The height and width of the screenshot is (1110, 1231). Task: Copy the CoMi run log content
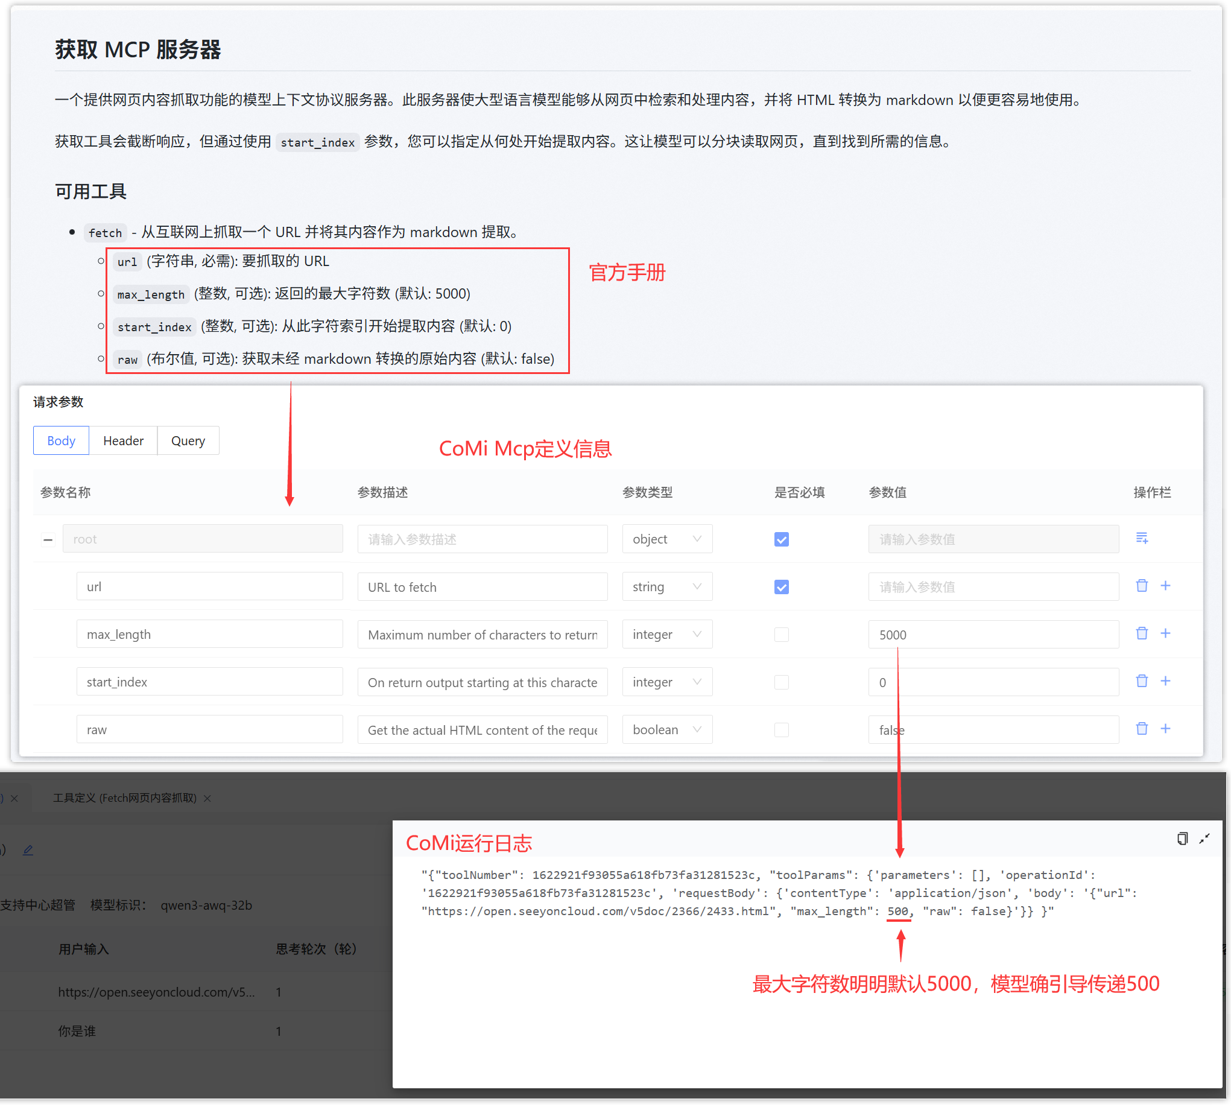(1182, 839)
